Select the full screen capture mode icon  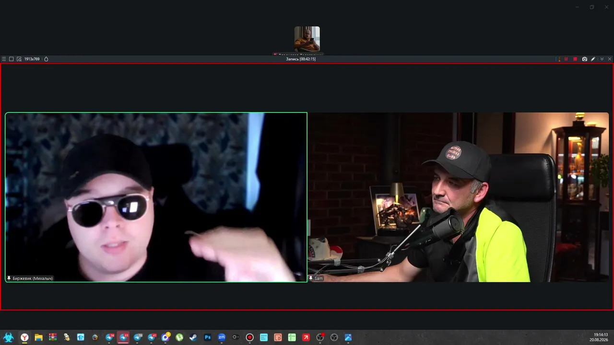pyautogui.click(x=12, y=59)
